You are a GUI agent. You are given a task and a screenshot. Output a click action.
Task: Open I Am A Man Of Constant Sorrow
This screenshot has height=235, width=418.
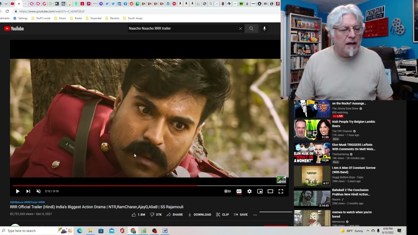(354, 170)
